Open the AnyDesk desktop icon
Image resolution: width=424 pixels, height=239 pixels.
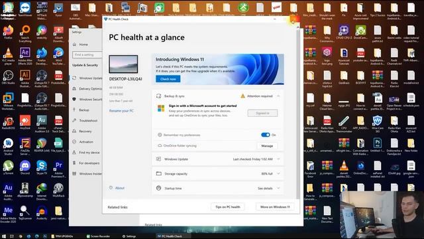pyautogui.click(x=25, y=122)
